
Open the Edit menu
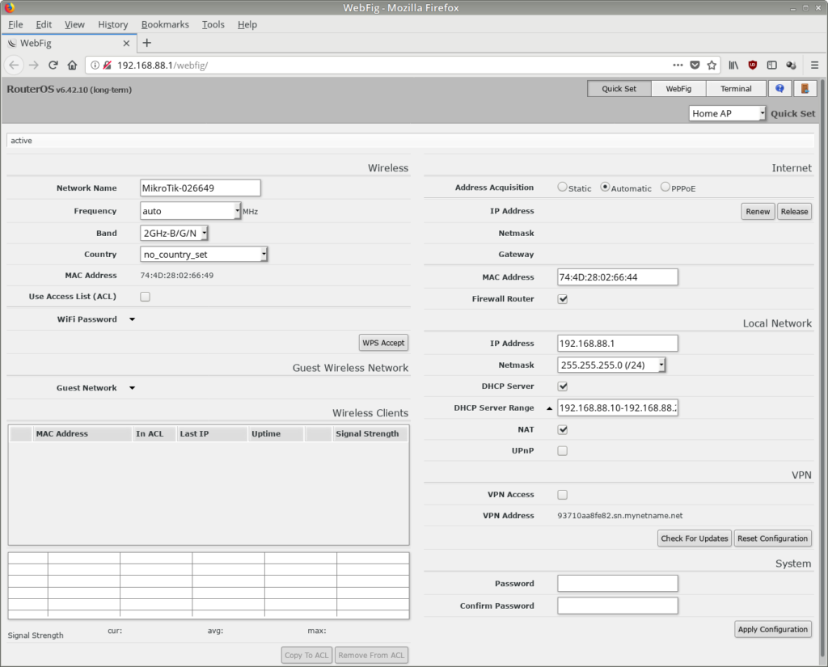[x=44, y=24]
